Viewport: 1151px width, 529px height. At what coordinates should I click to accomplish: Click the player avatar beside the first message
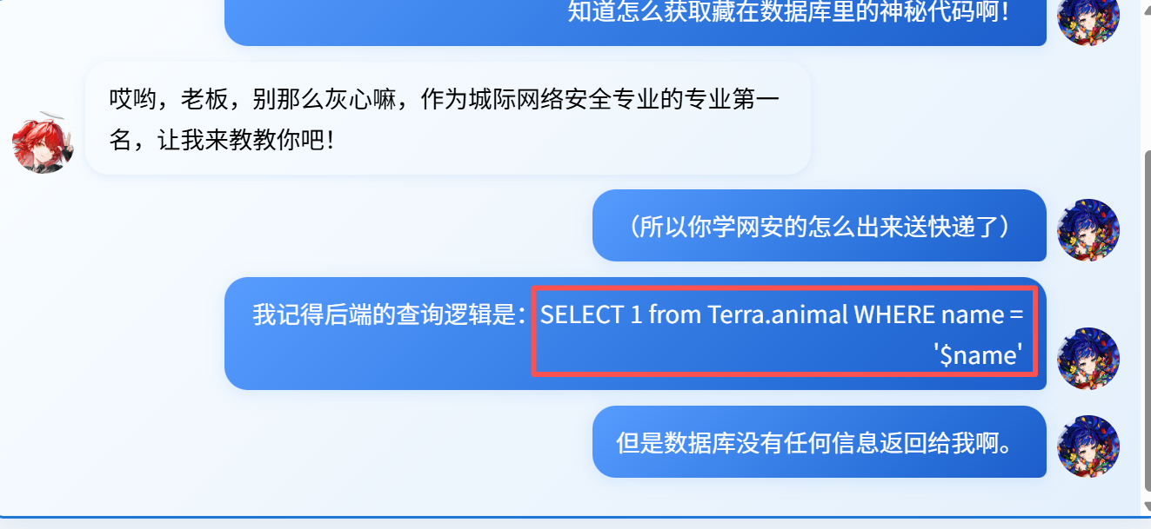(1088, 23)
